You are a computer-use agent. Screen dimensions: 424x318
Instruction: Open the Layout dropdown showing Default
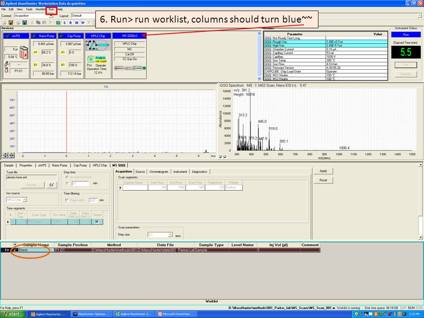tap(83, 16)
